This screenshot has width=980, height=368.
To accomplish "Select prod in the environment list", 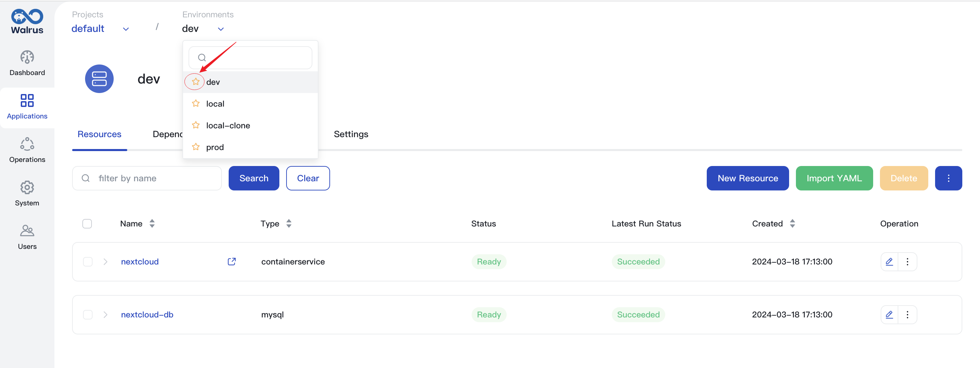I will tap(250, 147).
